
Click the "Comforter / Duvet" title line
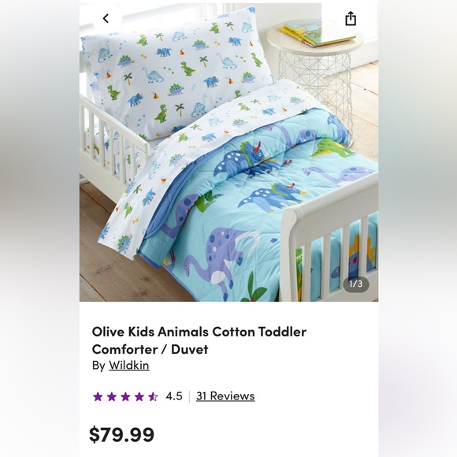pyautogui.click(x=150, y=349)
